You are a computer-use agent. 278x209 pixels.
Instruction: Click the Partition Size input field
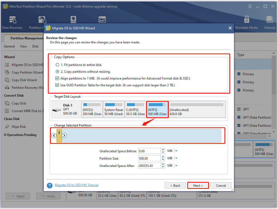(149, 158)
